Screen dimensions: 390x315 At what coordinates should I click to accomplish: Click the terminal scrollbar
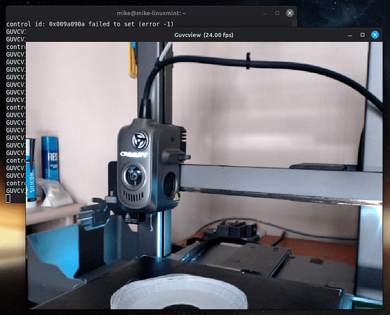tap(294, 24)
